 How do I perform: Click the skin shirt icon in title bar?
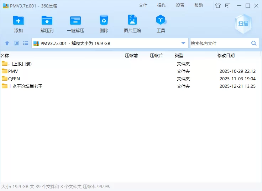[218, 5]
